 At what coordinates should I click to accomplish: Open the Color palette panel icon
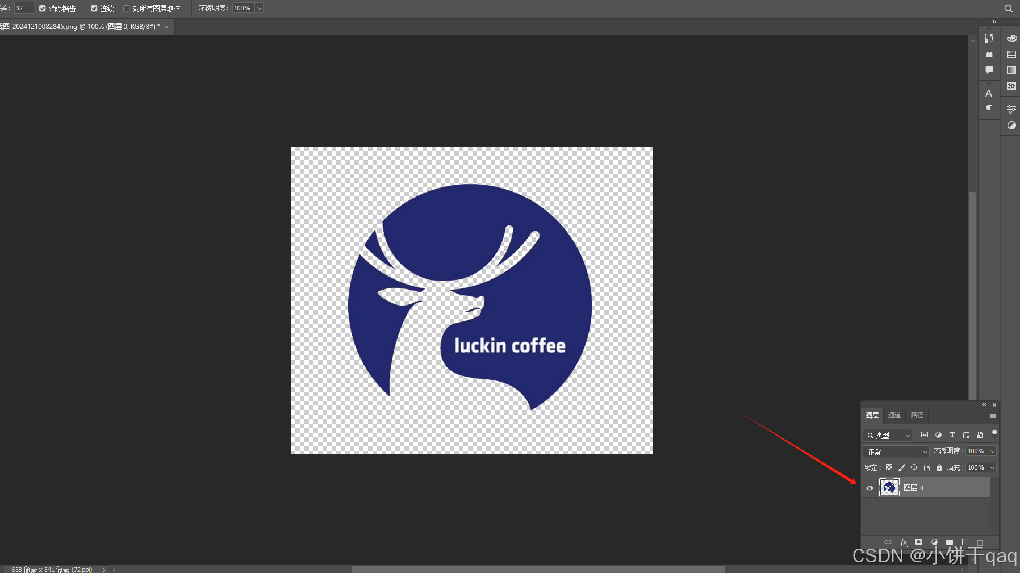coord(1011,38)
